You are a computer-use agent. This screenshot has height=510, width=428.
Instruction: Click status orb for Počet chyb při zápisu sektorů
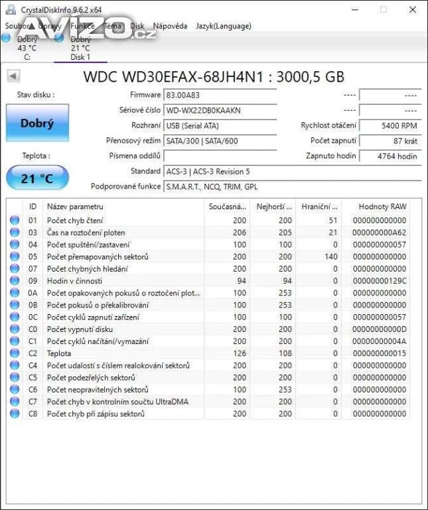click(x=15, y=414)
